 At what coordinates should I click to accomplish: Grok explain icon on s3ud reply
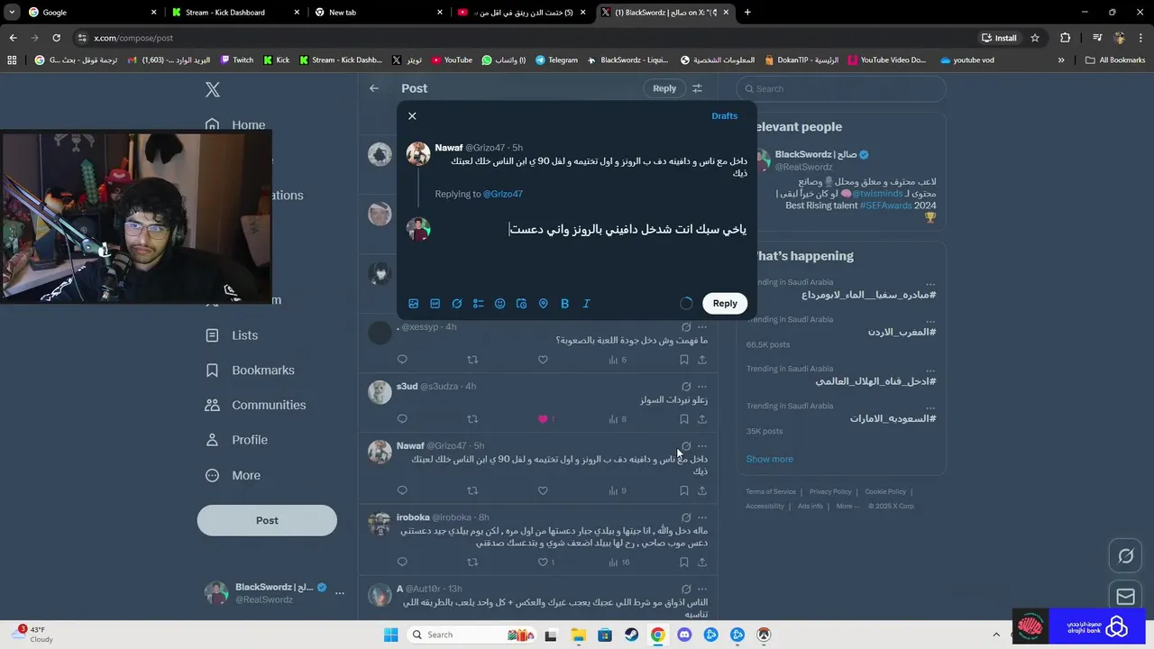(x=686, y=387)
